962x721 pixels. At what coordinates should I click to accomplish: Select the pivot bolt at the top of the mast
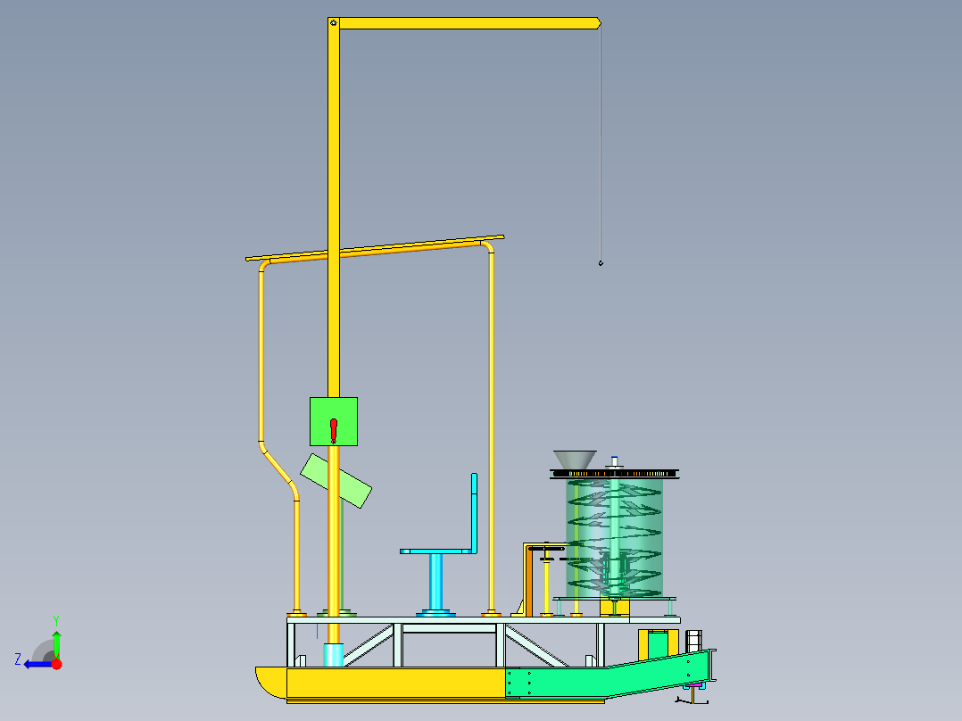pyautogui.click(x=333, y=22)
